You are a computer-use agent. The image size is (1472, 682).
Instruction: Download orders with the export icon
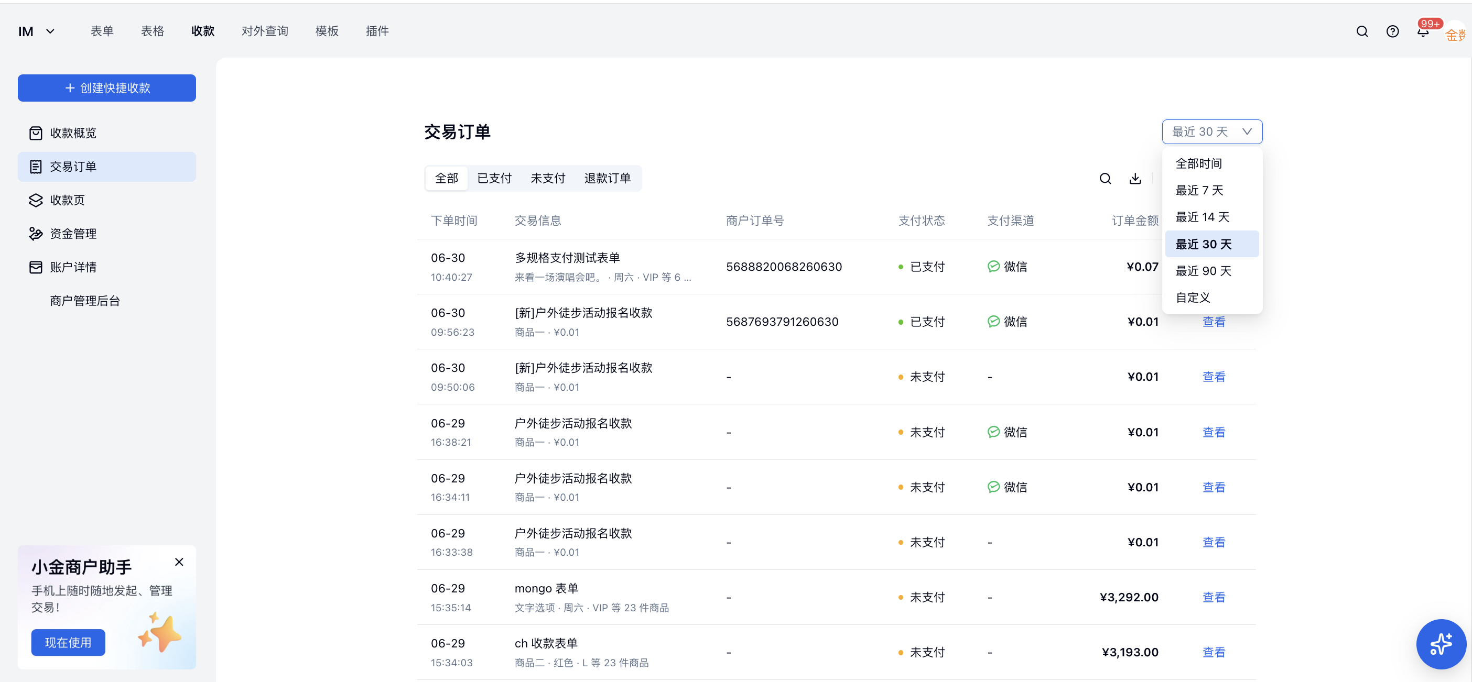pyautogui.click(x=1135, y=179)
